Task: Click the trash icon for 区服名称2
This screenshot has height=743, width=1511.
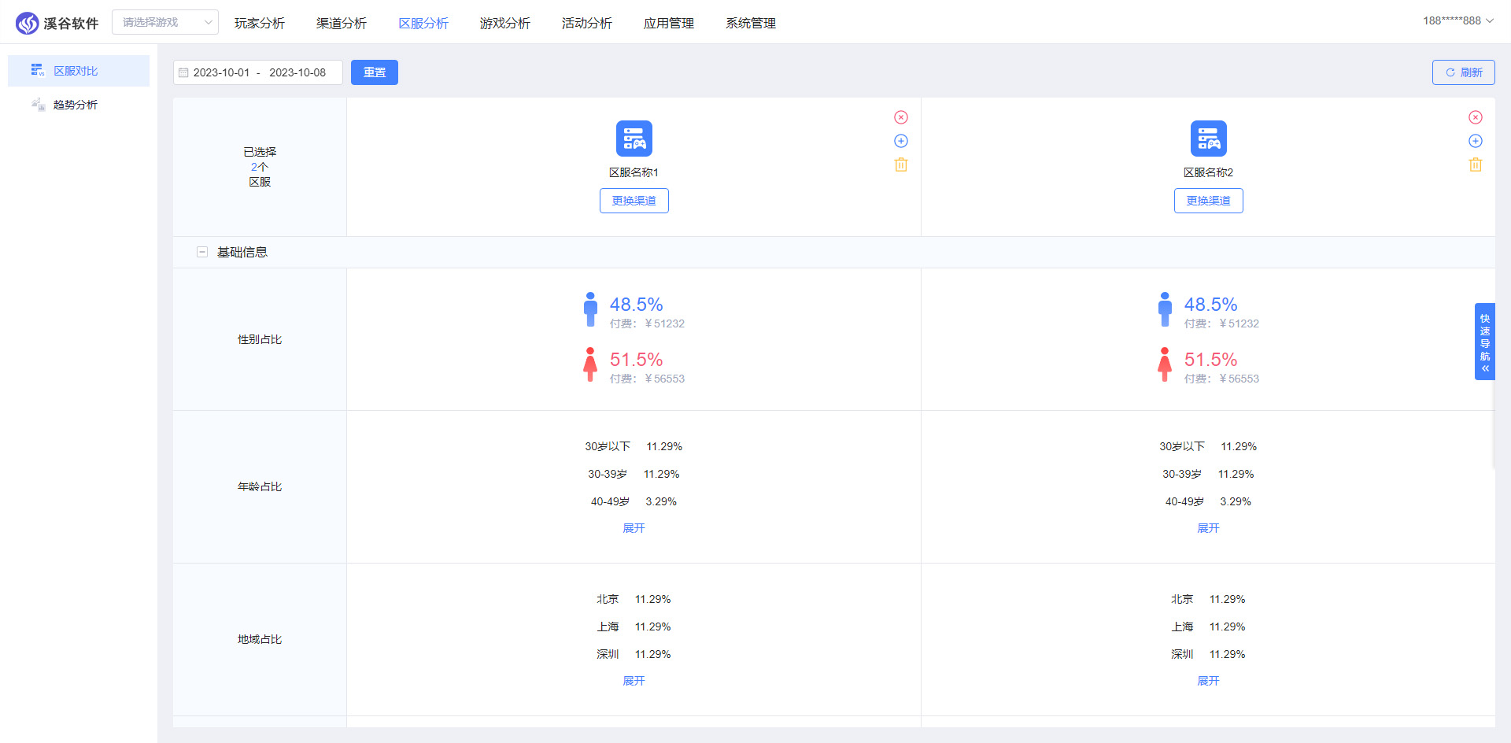Action: pyautogui.click(x=1476, y=164)
